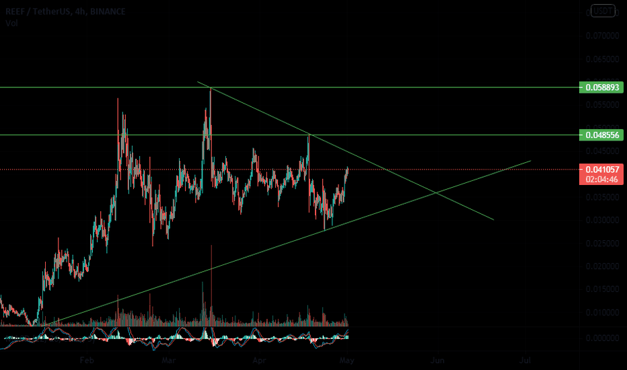Click the Vol indicator label
The height and width of the screenshot is (370, 627).
(11, 23)
